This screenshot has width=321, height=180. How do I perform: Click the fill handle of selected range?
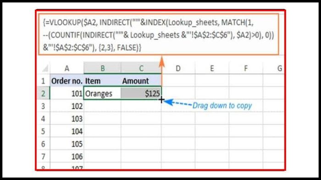[161, 100]
